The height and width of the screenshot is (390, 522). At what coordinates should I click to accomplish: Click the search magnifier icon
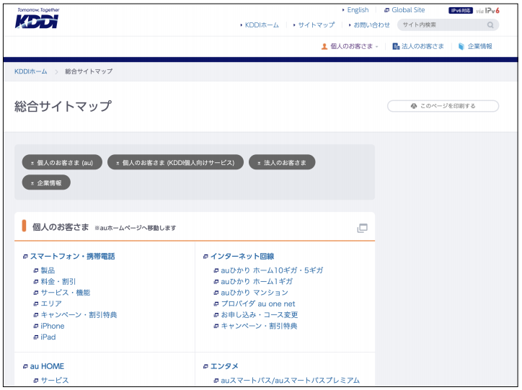point(490,25)
